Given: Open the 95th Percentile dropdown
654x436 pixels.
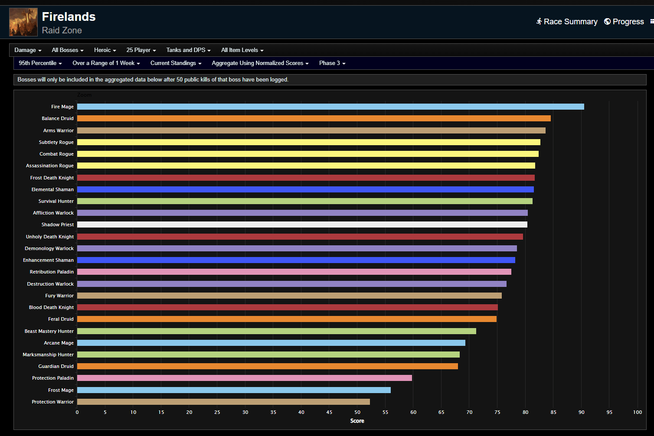Looking at the screenshot, I should [40, 63].
